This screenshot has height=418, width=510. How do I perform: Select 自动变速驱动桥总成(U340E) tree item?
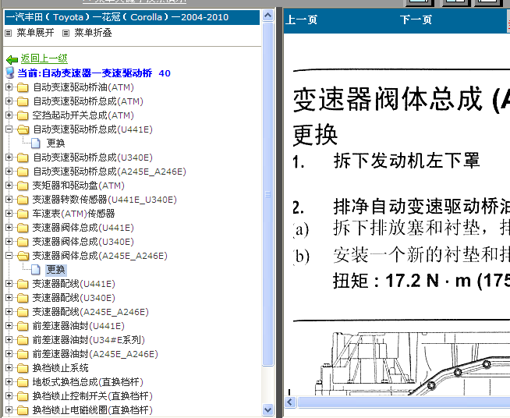[x=93, y=158]
